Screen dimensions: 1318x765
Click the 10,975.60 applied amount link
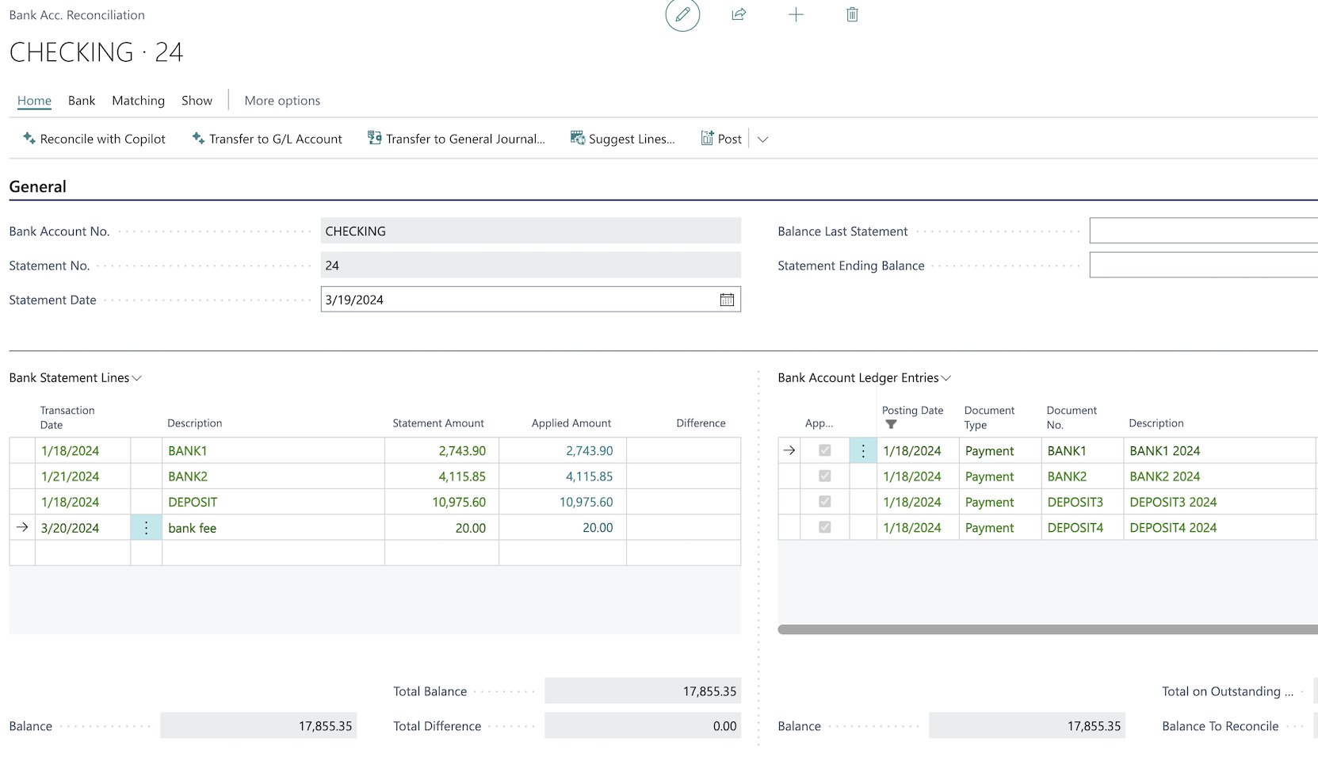586,503
